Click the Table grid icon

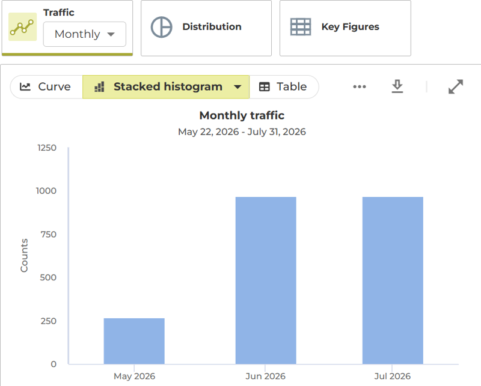265,86
